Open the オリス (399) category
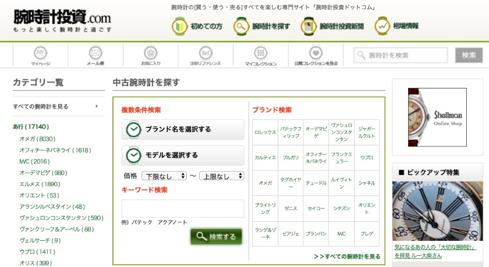This screenshot has width=489, height=267. point(36,263)
